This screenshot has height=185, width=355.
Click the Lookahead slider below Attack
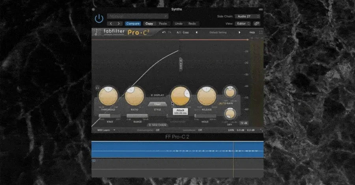coord(178,116)
